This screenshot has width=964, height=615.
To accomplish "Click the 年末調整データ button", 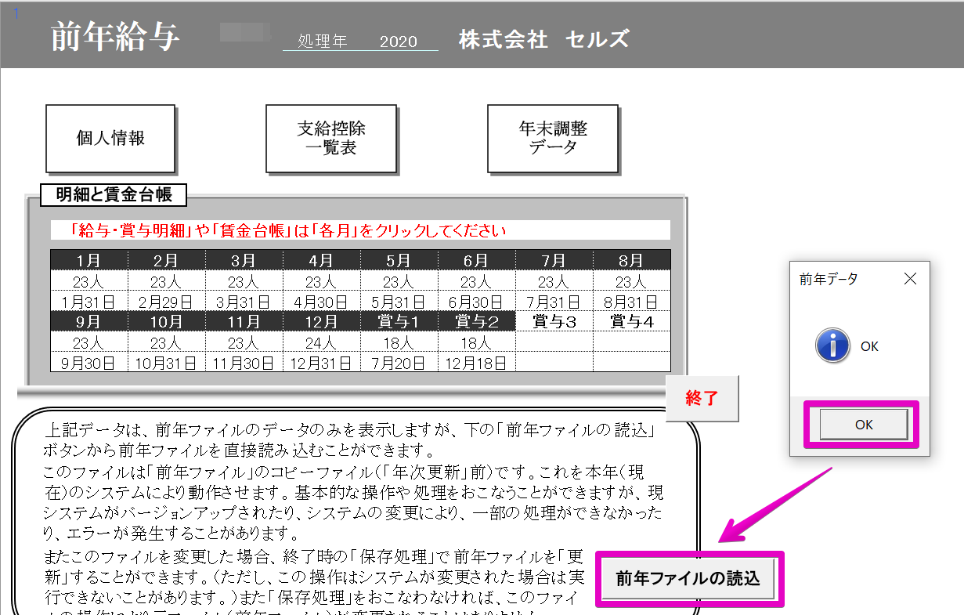I will pyautogui.click(x=552, y=139).
